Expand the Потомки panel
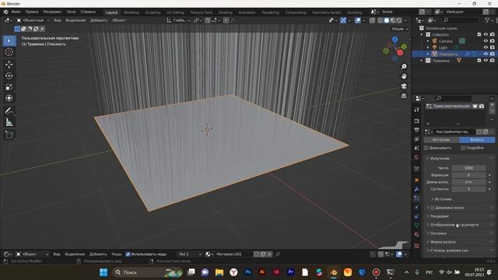This screenshot has height=280, width=498. [438, 233]
